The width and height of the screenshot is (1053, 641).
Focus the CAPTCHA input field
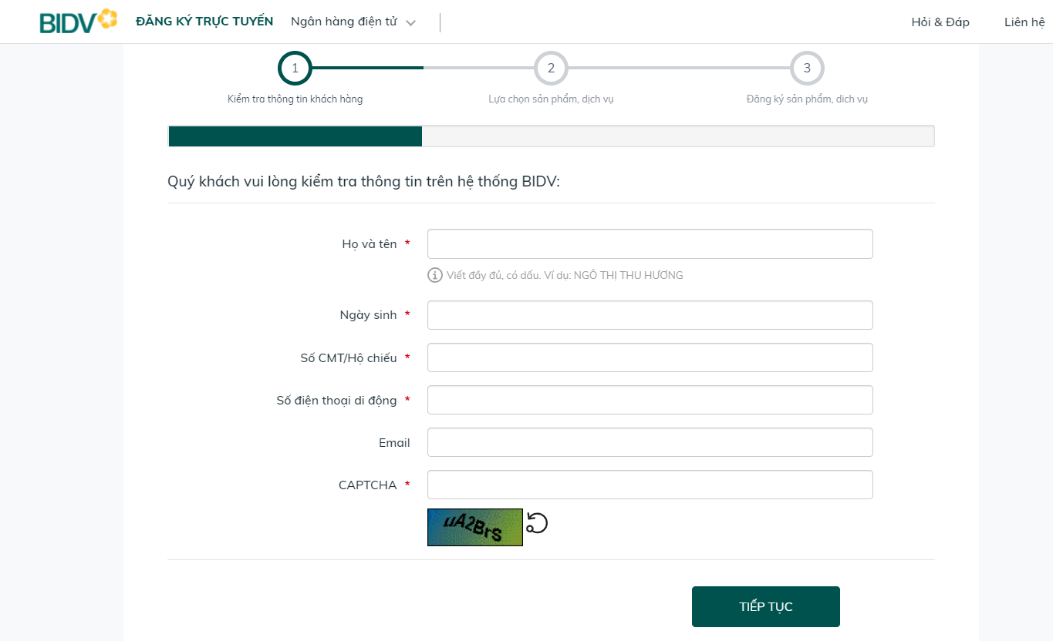point(650,485)
